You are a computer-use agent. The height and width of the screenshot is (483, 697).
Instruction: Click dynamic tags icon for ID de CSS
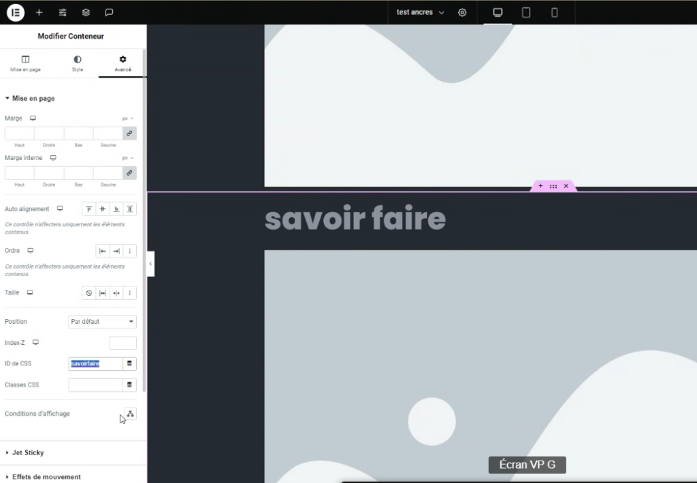pos(129,363)
